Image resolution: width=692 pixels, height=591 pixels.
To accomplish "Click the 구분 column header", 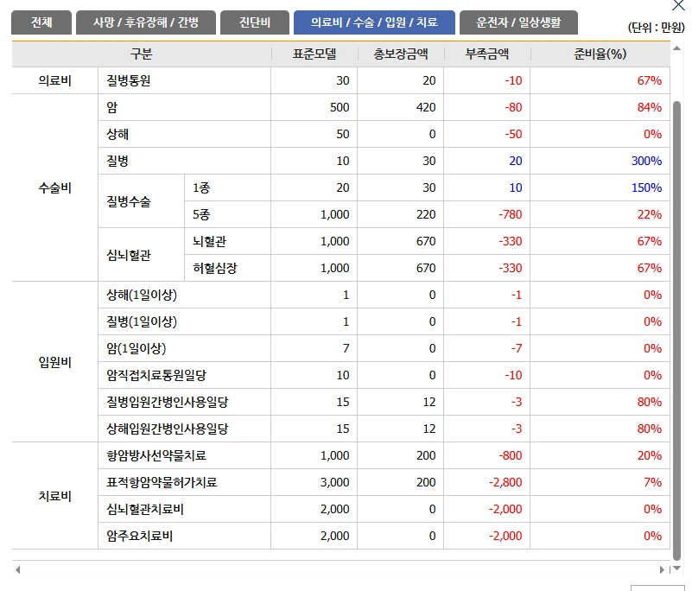I will click(141, 54).
